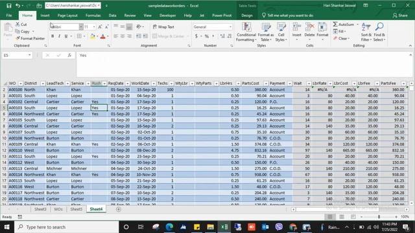Toggle Wrap Text
415x233 pixels.
pos(163,27)
